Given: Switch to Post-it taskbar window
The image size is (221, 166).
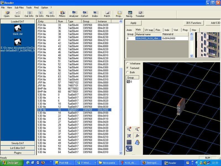Looking at the screenshot, I should (x=64, y=163).
